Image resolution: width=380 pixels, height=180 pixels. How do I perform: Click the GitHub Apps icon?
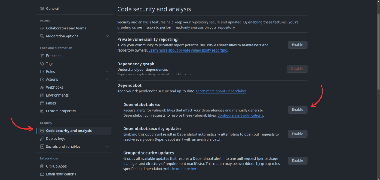point(42,166)
